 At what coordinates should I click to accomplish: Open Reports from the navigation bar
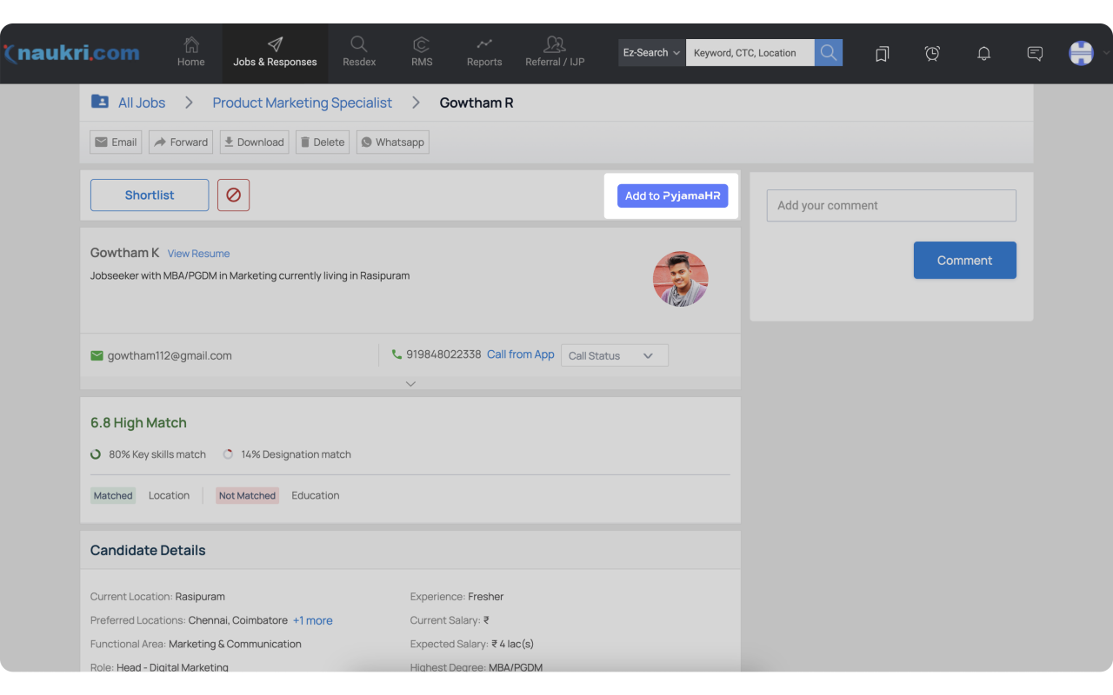tap(483, 52)
